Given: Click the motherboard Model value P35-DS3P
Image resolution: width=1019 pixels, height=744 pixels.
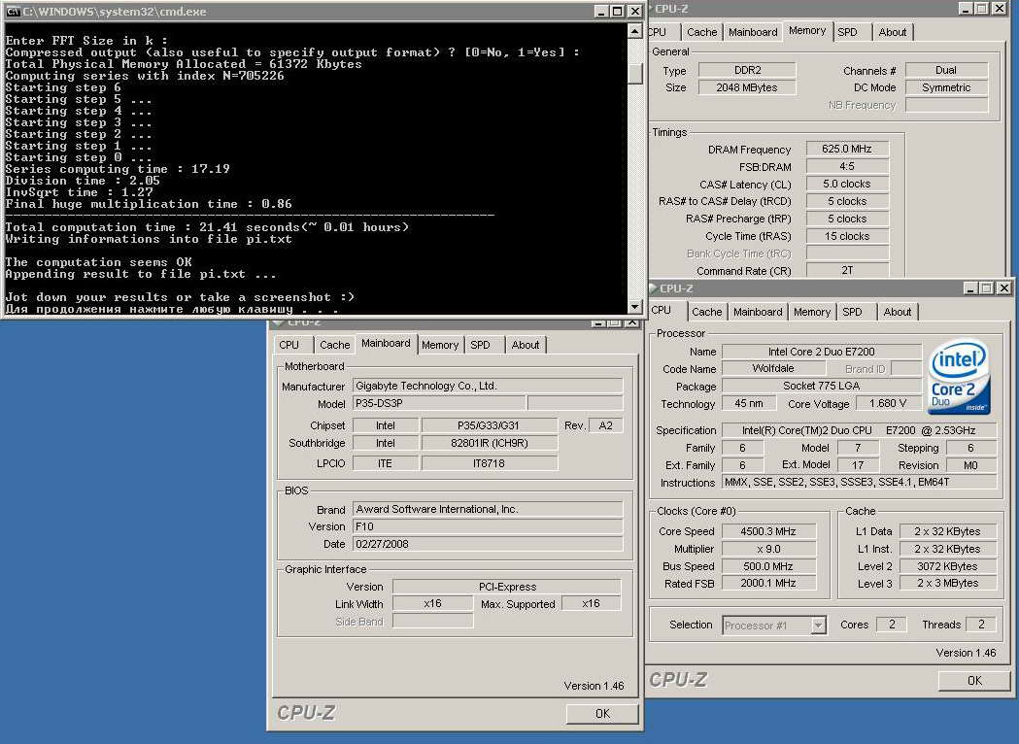Looking at the screenshot, I should [x=439, y=403].
